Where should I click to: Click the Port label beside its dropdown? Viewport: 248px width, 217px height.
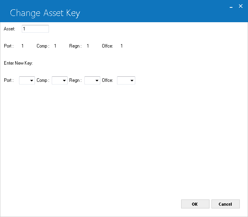tap(9, 80)
